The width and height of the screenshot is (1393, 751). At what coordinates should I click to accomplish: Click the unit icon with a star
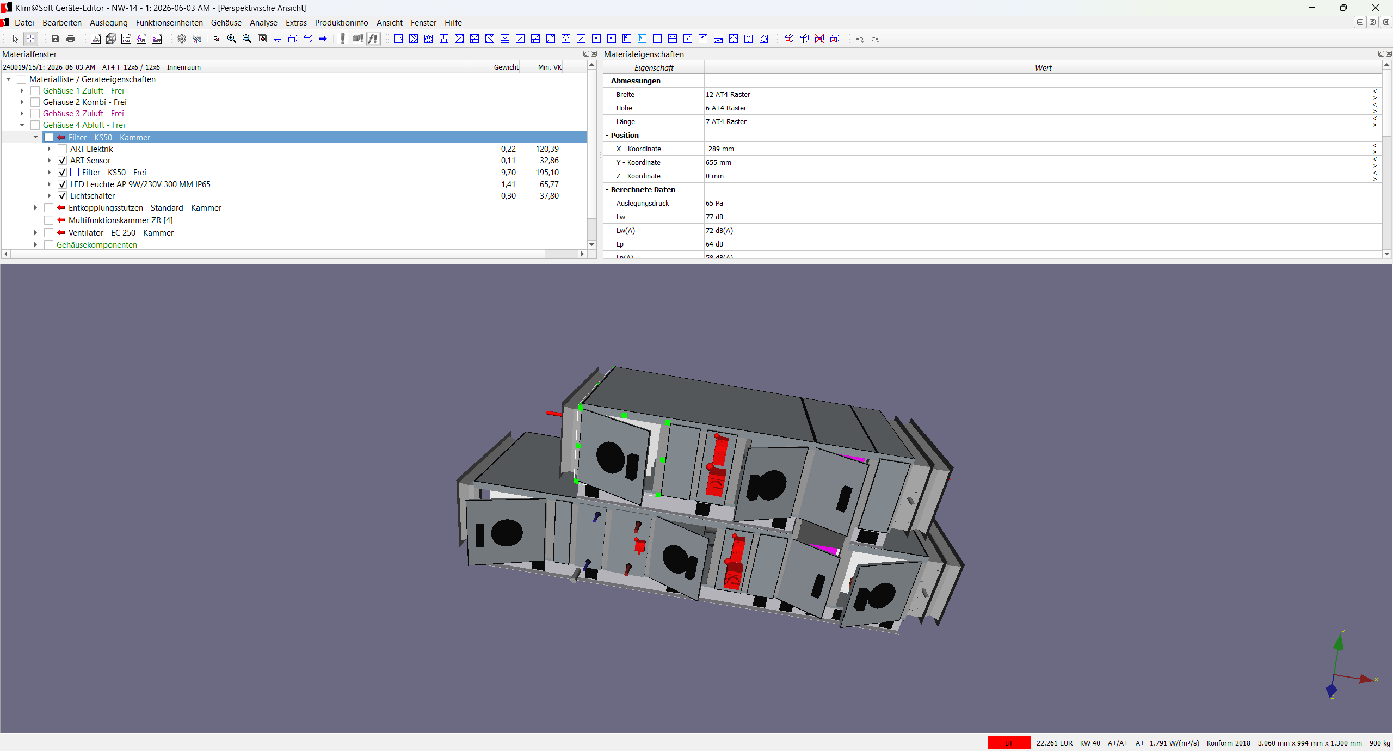coord(566,39)
